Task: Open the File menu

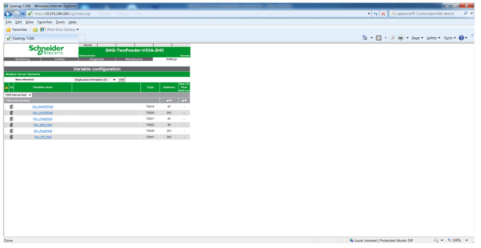Action: click(x=8, y=22)
